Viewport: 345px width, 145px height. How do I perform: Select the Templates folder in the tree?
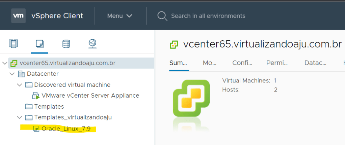tap(49, 107)
